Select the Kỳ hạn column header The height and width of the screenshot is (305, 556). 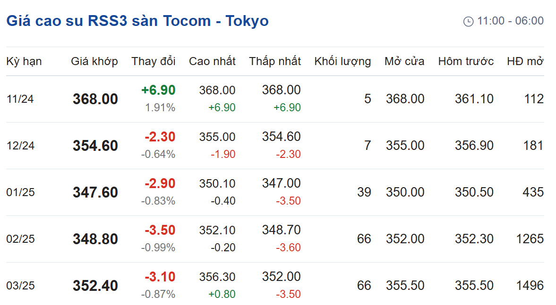[24, 62]
